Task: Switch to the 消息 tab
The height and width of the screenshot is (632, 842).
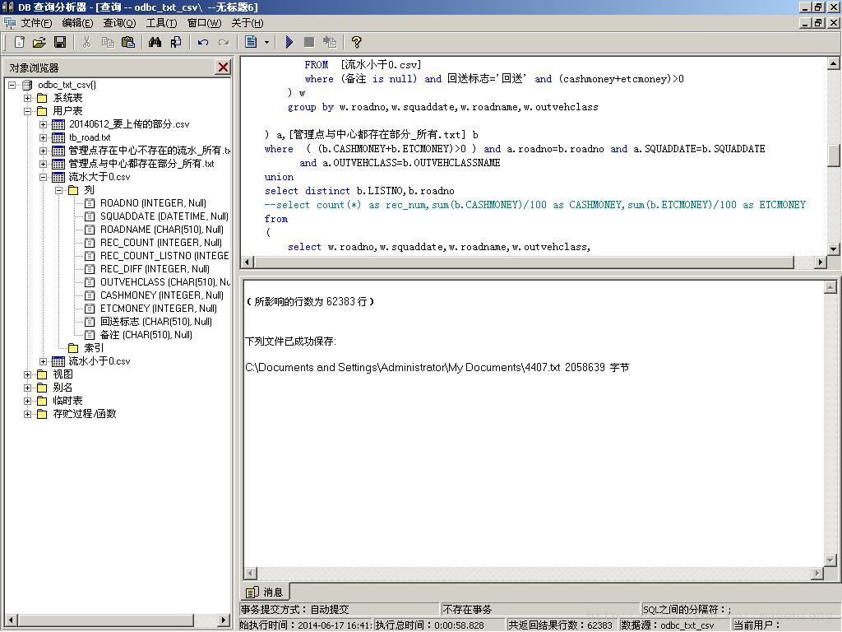Action: tap(265, 592)
